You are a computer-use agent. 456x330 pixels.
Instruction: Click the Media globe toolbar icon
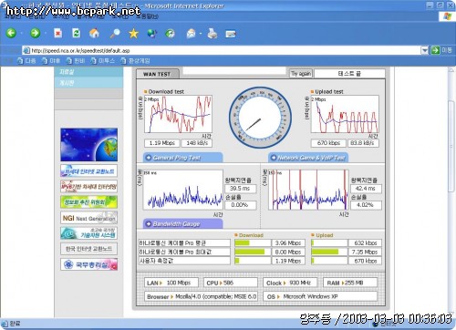point(151,33)
